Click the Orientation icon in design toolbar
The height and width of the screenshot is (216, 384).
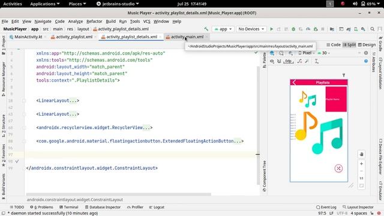(281, 53)
